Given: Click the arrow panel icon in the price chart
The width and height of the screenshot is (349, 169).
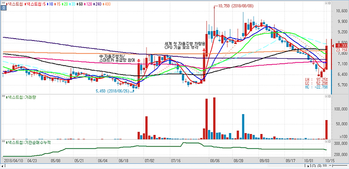Looking at the screenshot, I should click(326, 3).
